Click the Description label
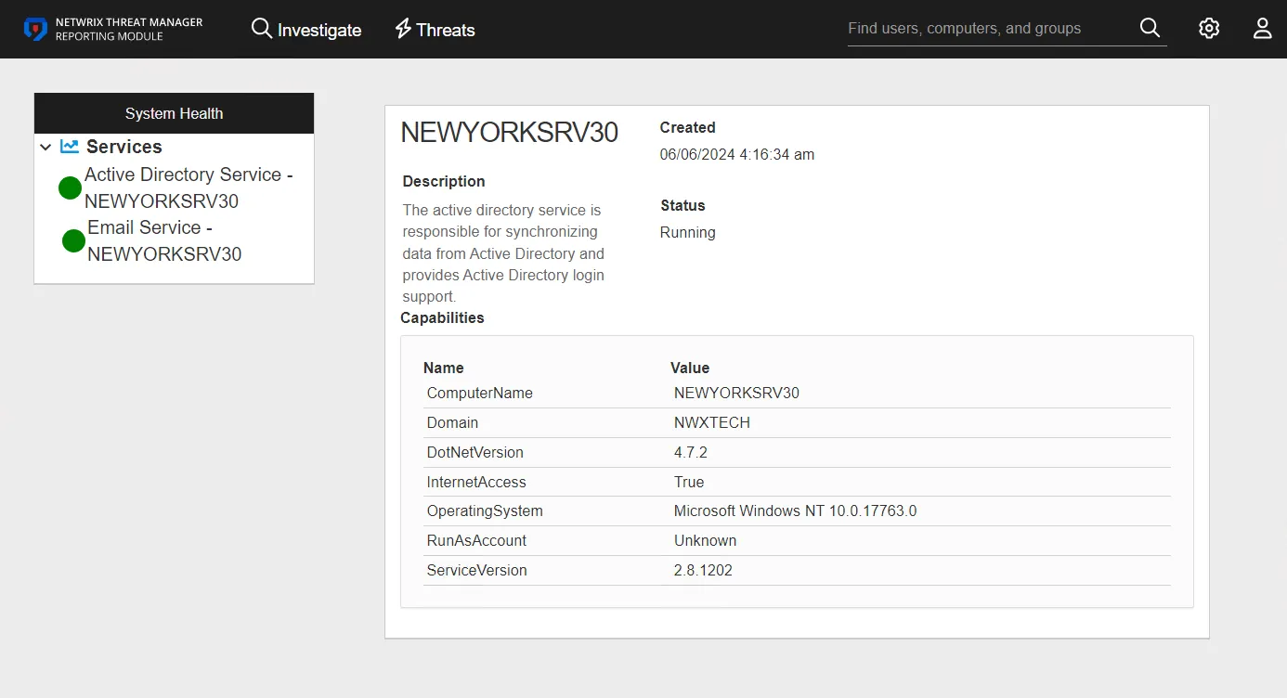 pyautogui.click(x=444, y=181)
